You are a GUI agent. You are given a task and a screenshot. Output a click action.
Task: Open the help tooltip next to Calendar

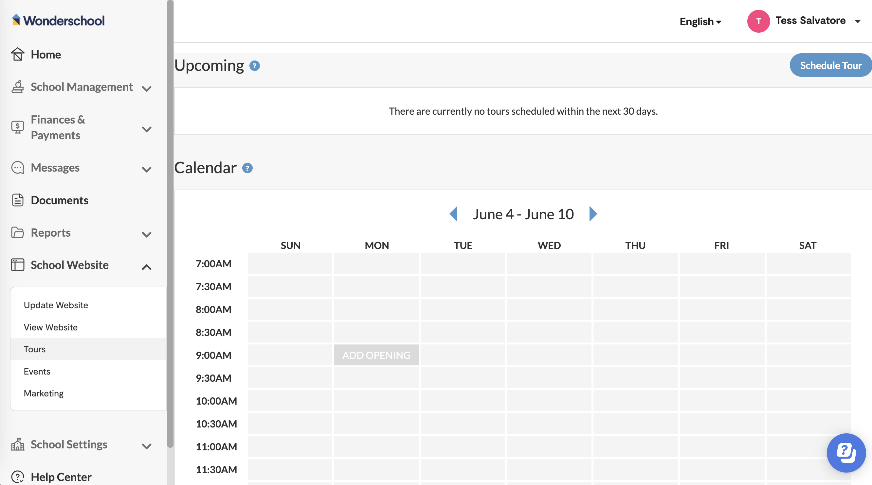point(247,168)
